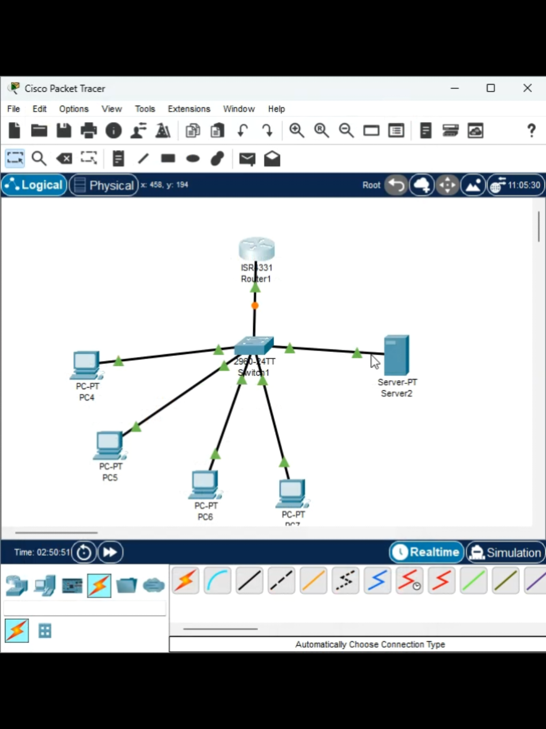Viewport: 546px width, 729px height.
Task: Click the workspace horizontal scrollbar
Action: pyautogui.click(x=56, y=532)
